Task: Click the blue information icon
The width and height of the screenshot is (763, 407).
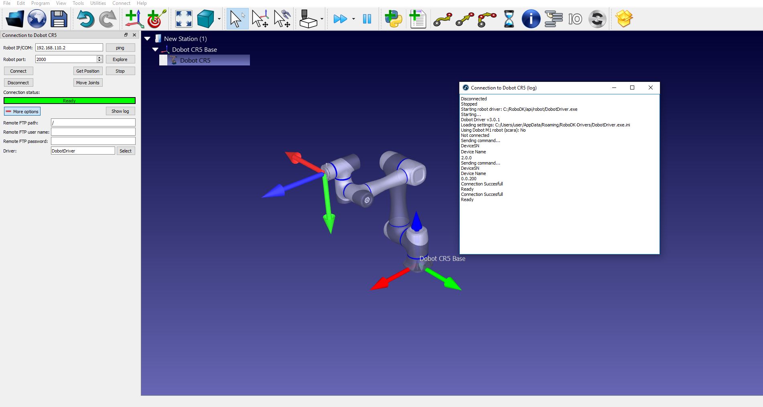Action: pyautogui.click(x=531, y=19)
